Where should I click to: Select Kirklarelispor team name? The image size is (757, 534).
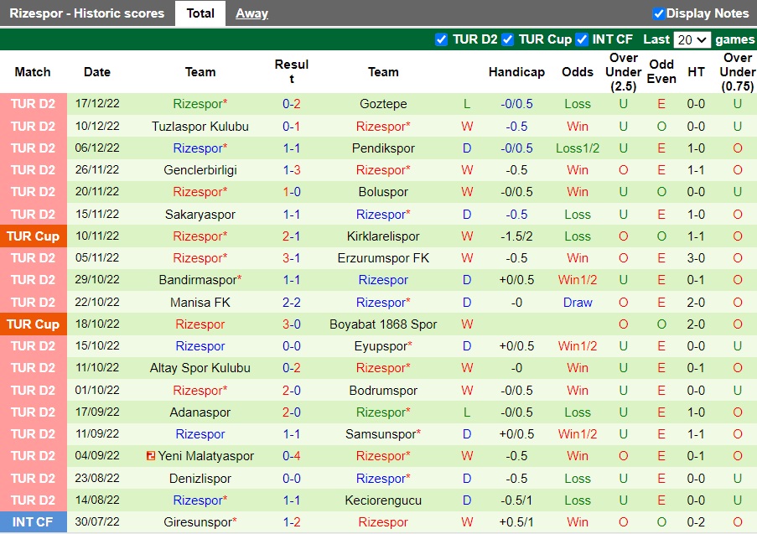tap(383, 236)
